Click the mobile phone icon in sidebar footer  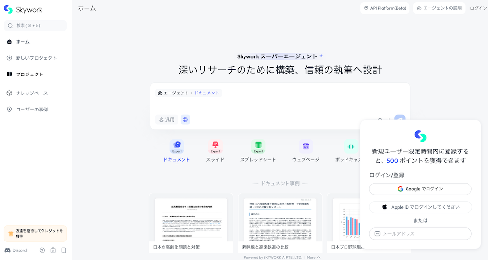63,250
